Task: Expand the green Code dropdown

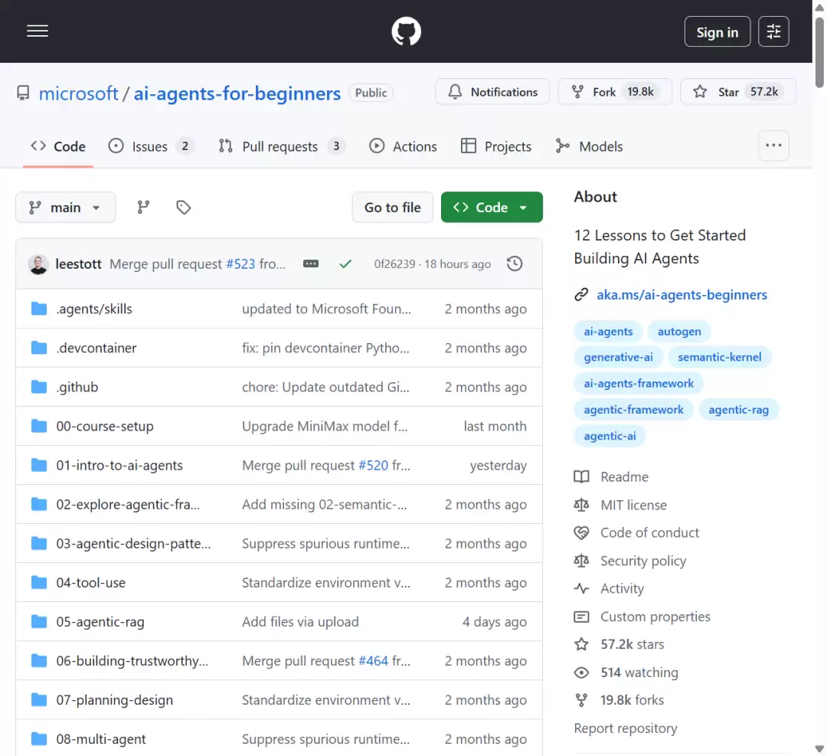Action: [x=492, y=208]
